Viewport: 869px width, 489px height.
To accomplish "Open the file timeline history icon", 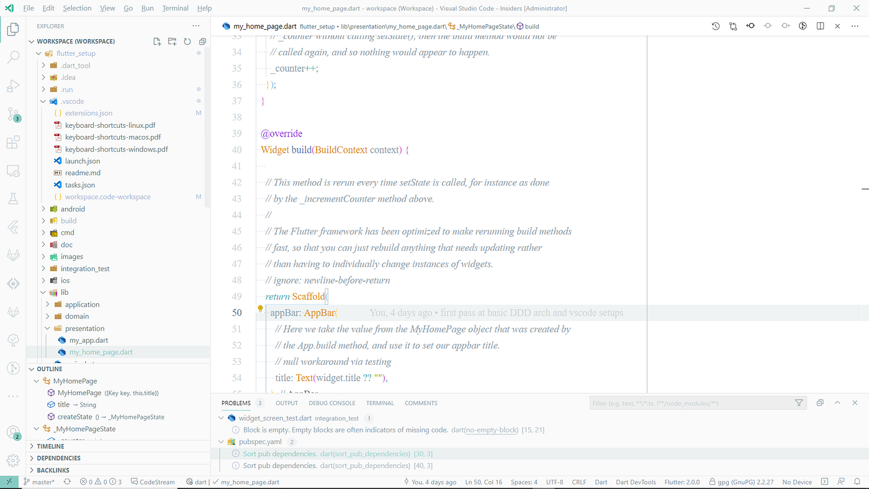I will (x=716, y=27).
